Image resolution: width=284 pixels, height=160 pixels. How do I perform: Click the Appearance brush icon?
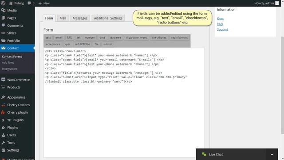pos(3,97)
